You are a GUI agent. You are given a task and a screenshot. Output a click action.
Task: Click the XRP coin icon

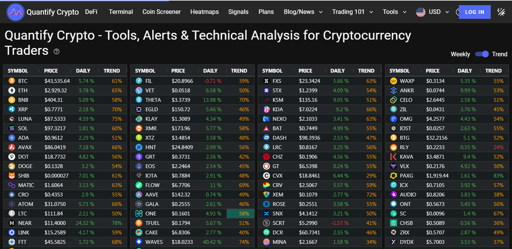point(12,109)
